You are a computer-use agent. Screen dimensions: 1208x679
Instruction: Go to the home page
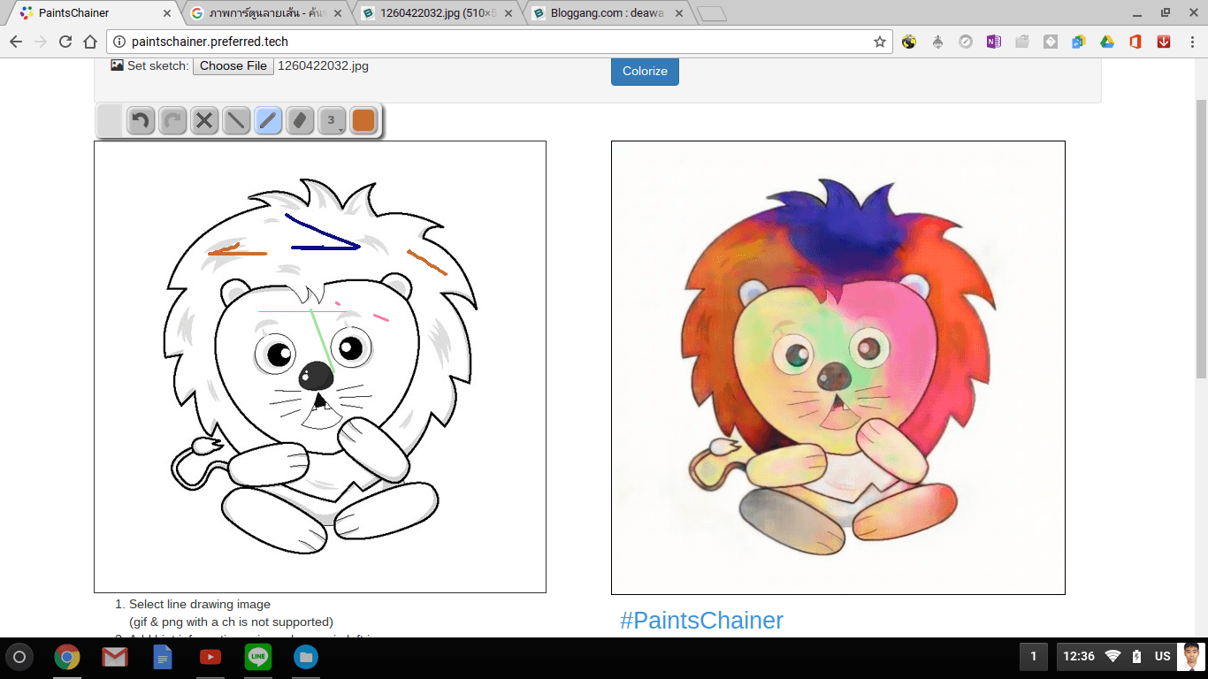click(x=90, y=42)
